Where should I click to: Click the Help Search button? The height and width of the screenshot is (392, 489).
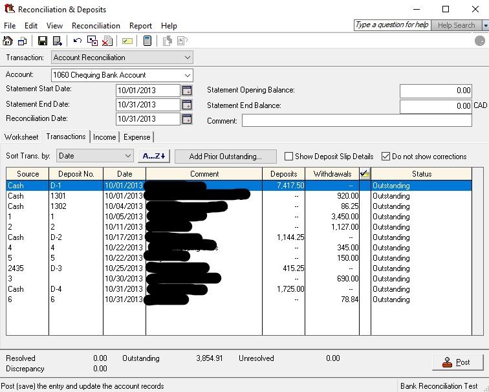click(x=456, y=25)
